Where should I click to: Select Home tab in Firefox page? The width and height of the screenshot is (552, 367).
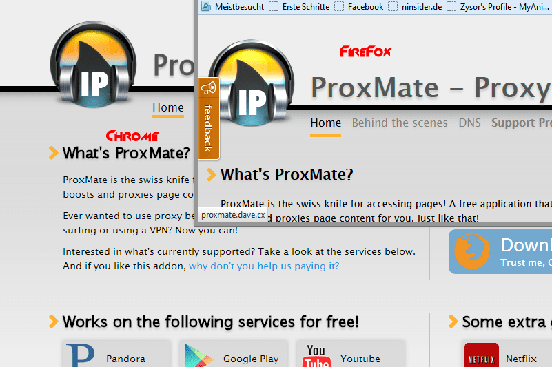coord(326,123)
